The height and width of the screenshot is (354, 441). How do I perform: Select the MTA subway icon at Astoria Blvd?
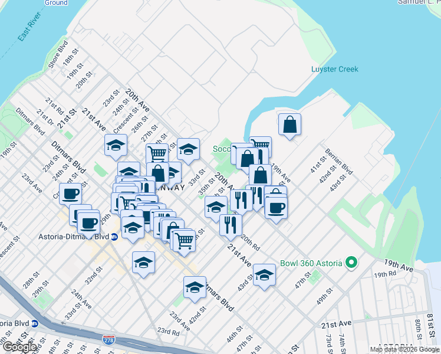(x=35, y=323)
